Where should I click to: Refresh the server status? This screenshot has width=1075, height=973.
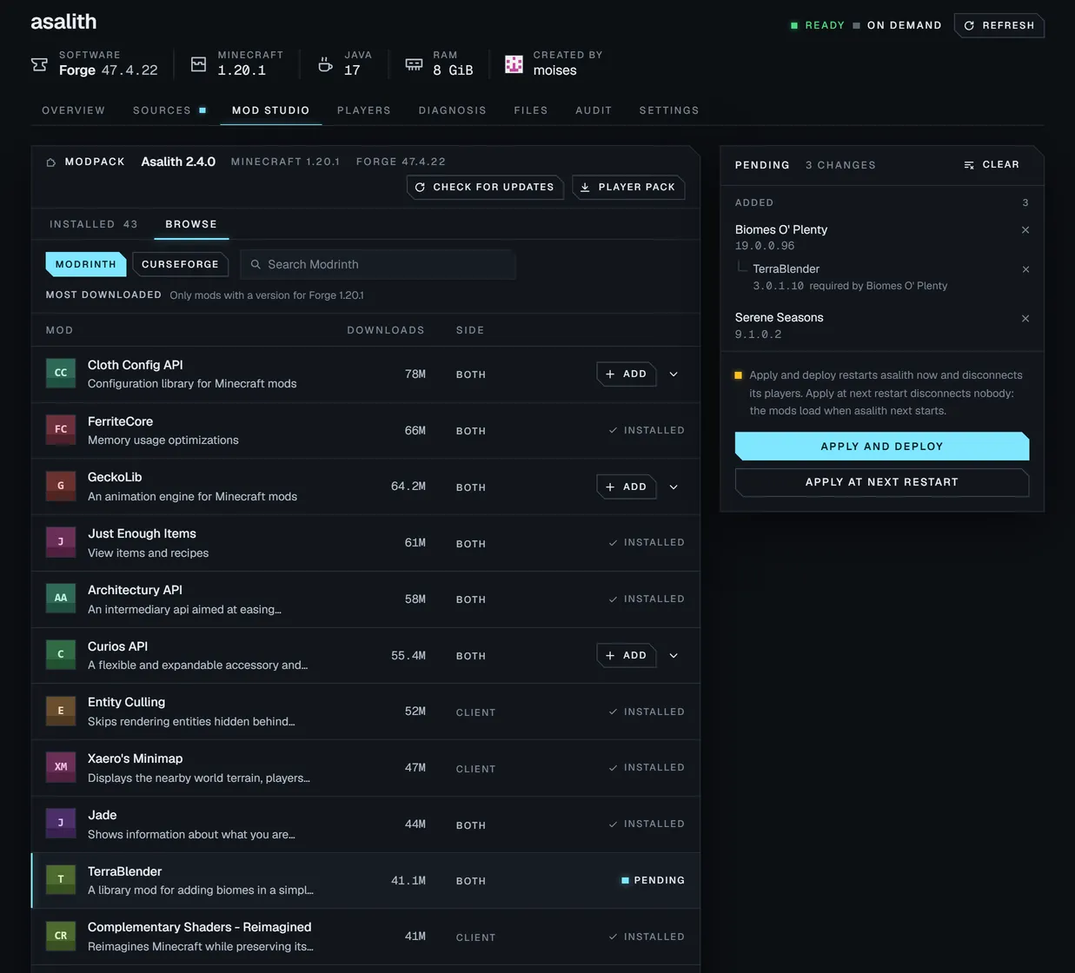click(999, 25)
